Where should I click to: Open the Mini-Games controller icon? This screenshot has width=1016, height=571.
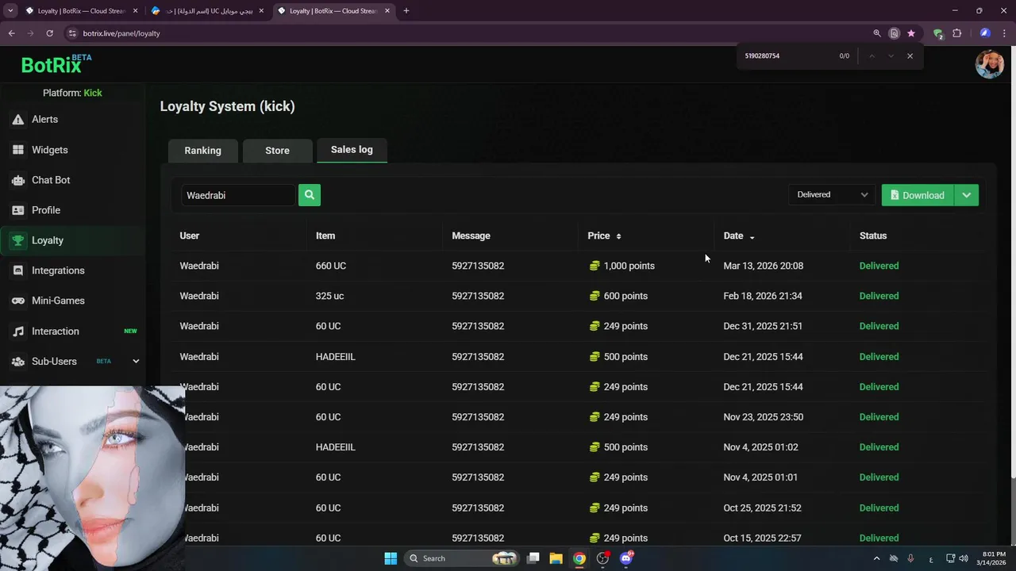pos(17,301)
